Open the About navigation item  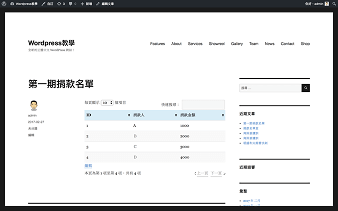(x=176, y=44)
